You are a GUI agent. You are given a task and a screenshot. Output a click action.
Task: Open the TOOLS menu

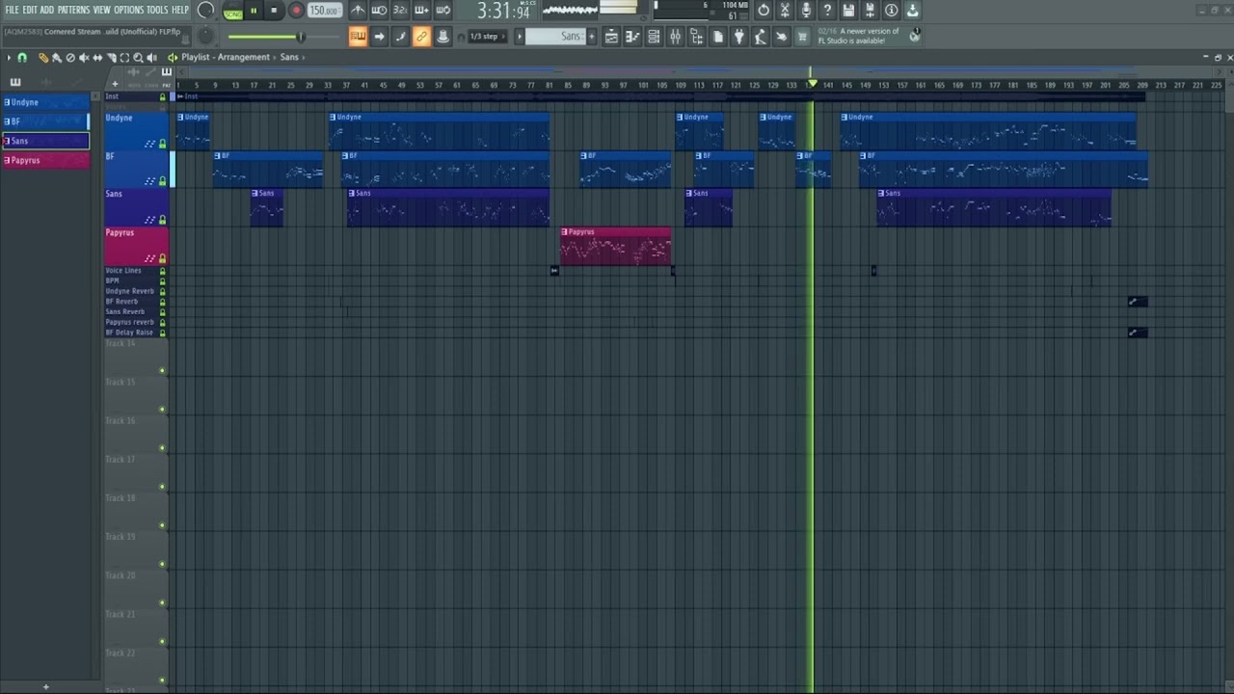(157, 10)
